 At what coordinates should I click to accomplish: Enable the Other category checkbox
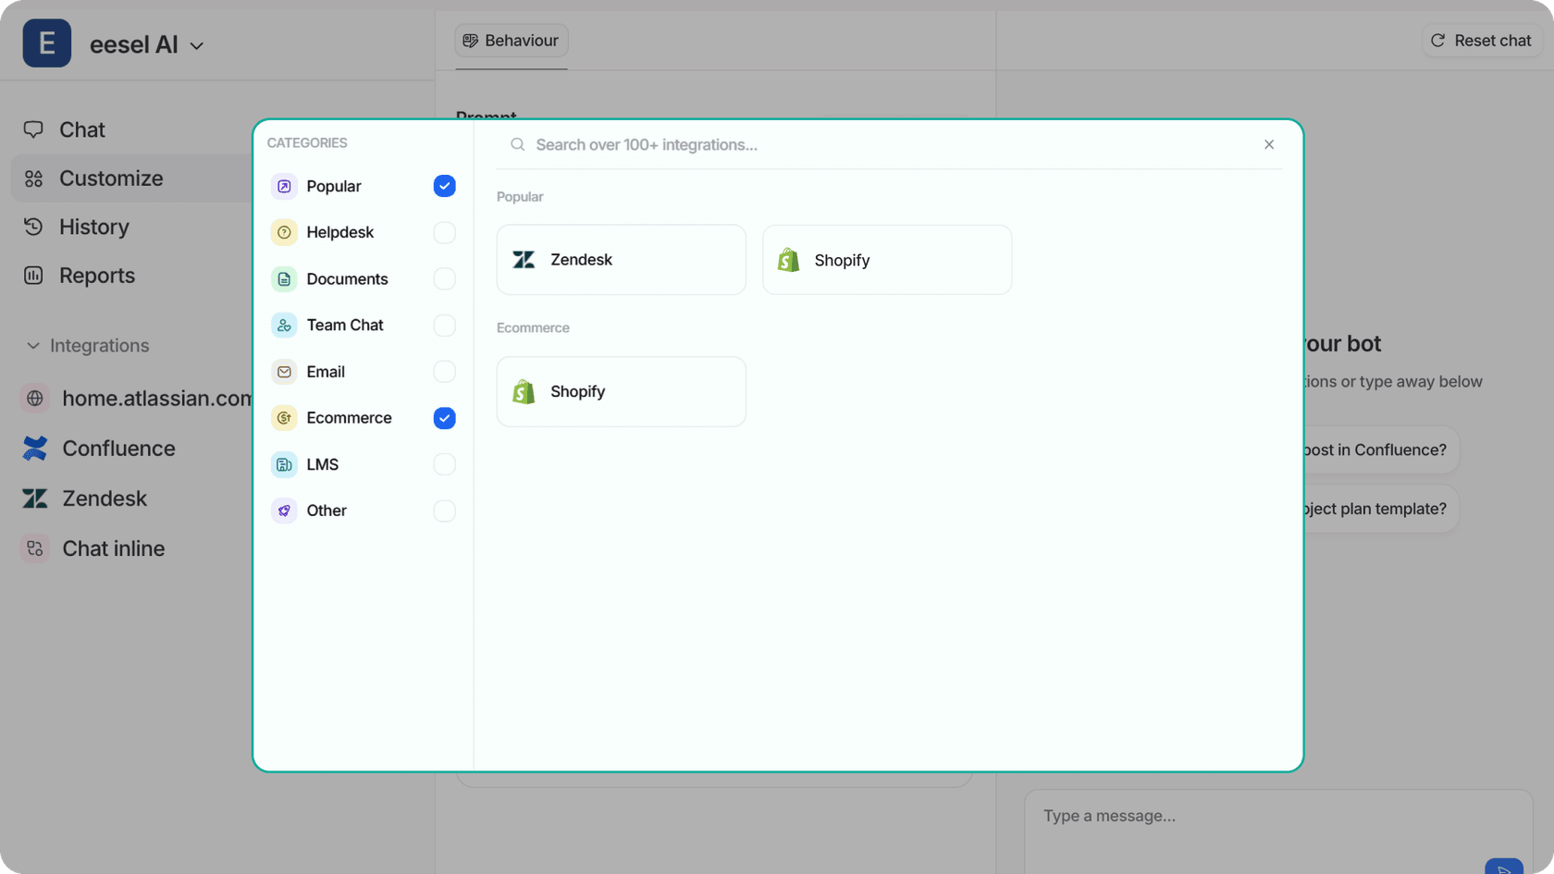point(444,511)
